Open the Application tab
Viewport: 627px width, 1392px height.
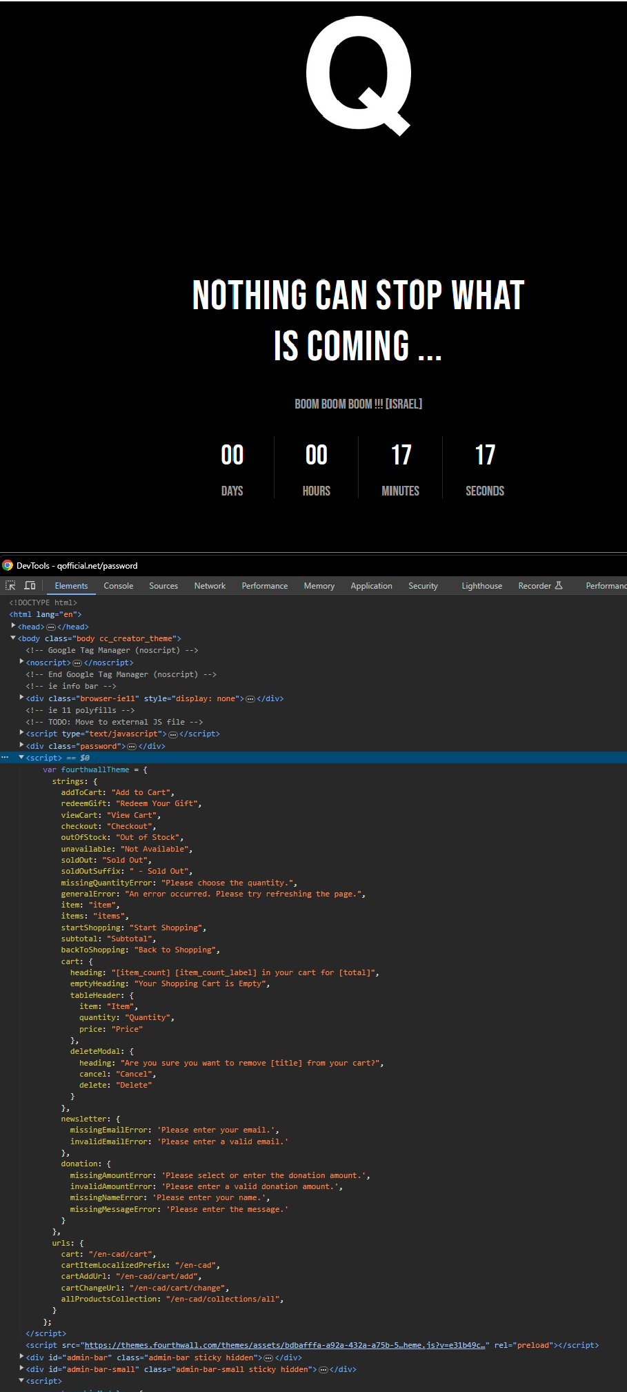coord(371,585)
